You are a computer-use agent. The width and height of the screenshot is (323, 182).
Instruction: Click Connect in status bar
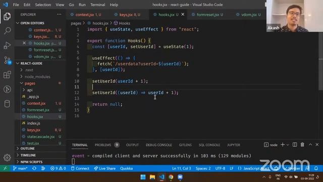(x=80, y=168)
